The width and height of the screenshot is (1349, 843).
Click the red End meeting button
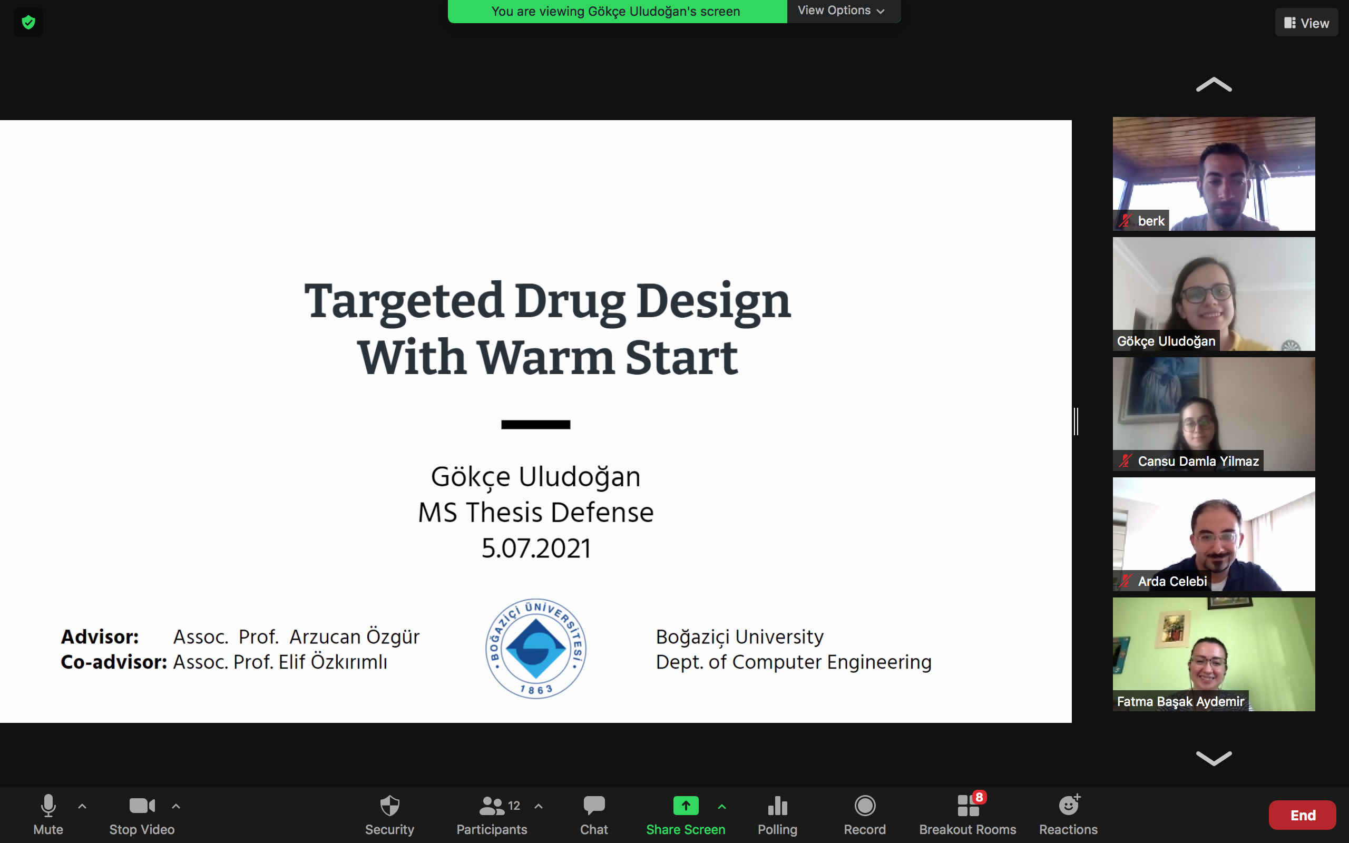coord(1302,815)
